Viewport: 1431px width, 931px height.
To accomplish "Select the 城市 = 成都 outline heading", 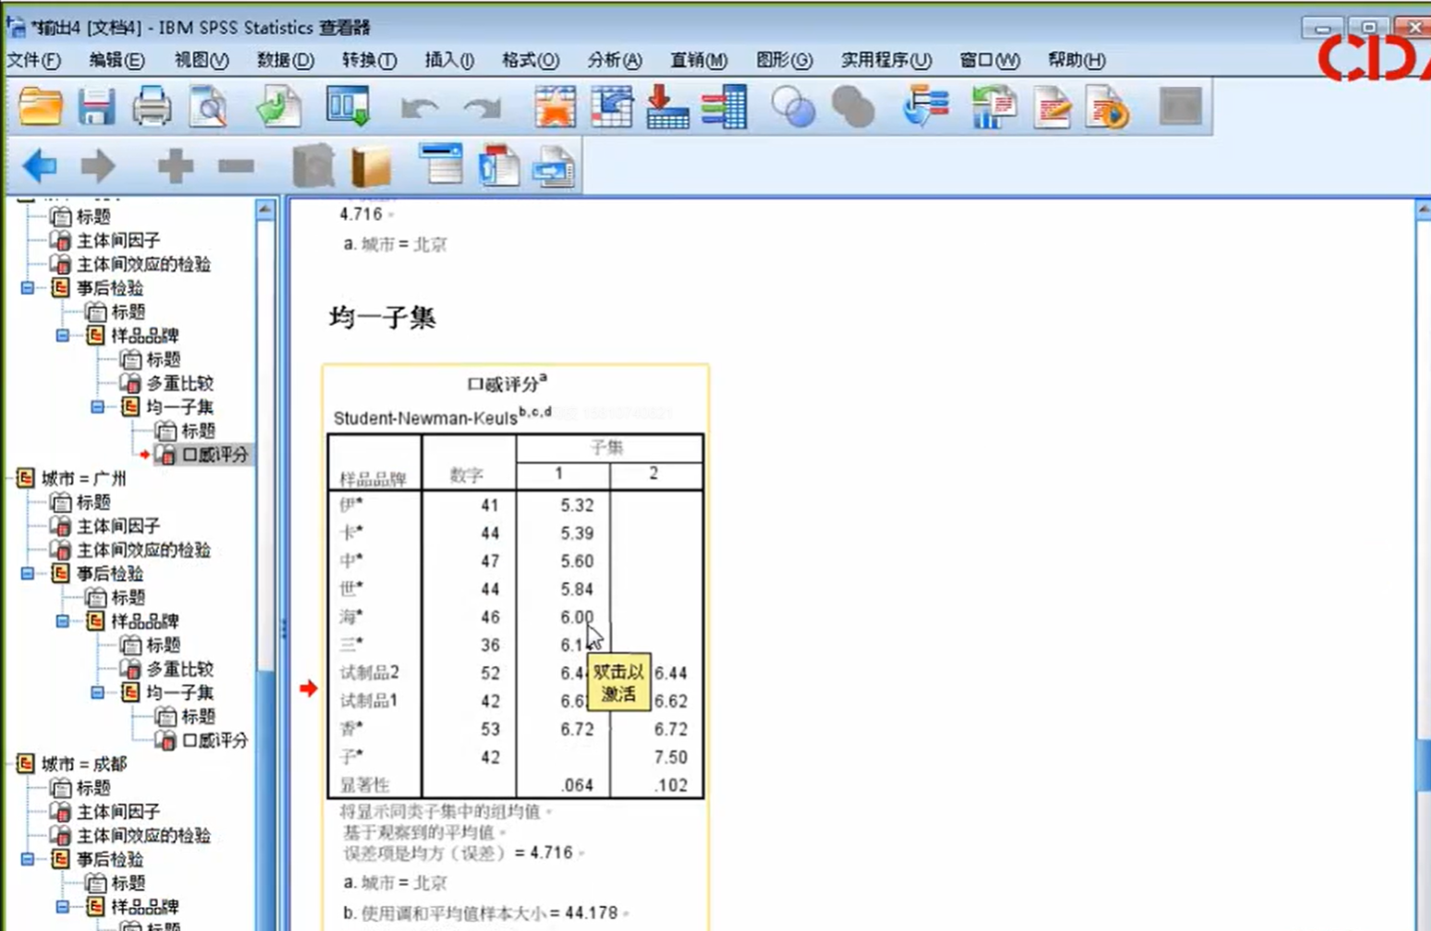I will (x=84, y=764).
